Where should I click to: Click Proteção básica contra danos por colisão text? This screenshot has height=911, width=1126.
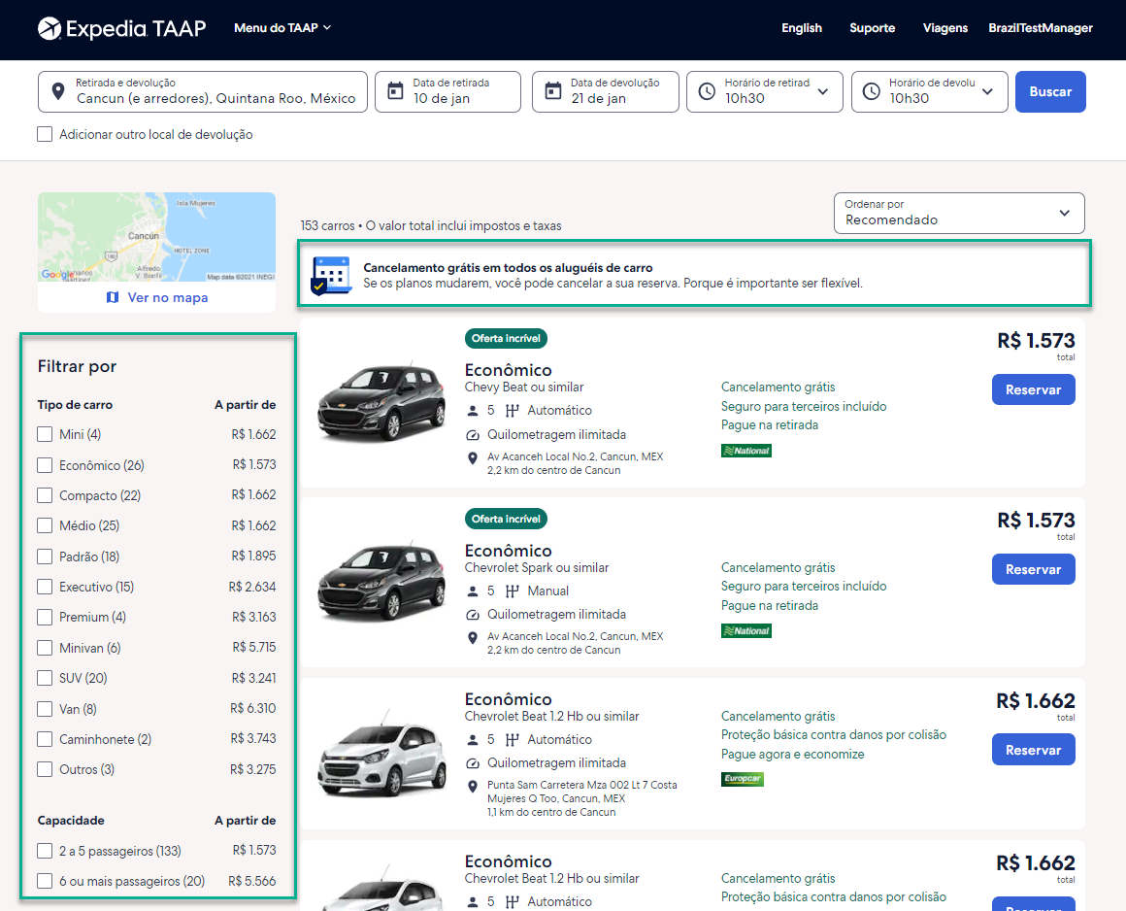click(x=834, y=735)
